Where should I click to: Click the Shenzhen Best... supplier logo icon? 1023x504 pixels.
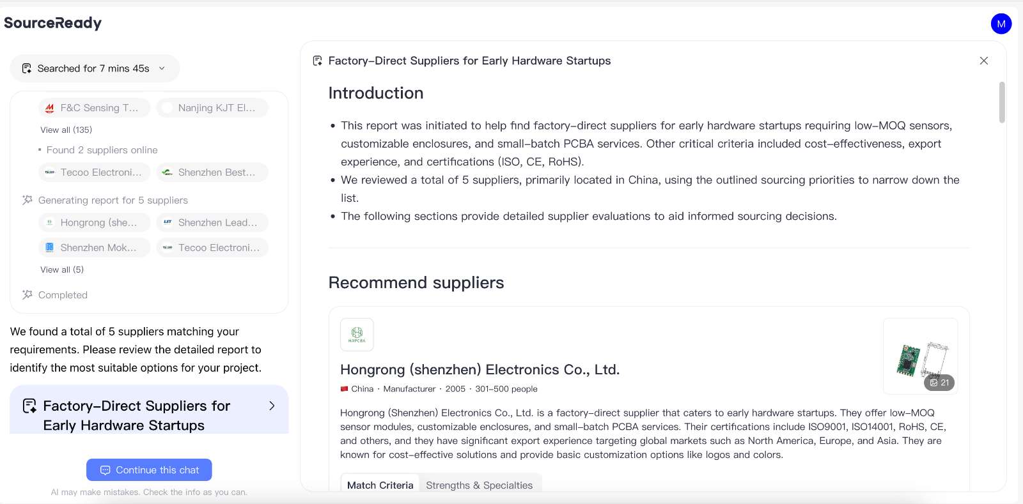pos(168,172)
